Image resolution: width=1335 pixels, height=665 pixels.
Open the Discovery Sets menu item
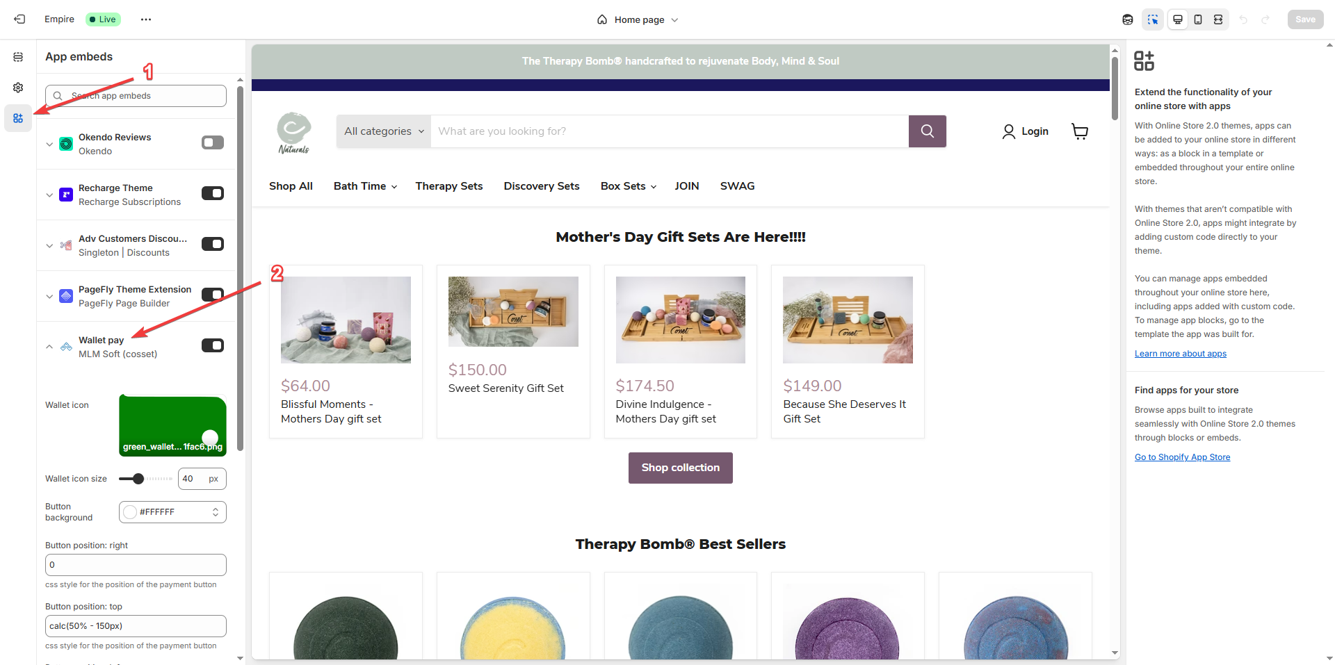541,186
